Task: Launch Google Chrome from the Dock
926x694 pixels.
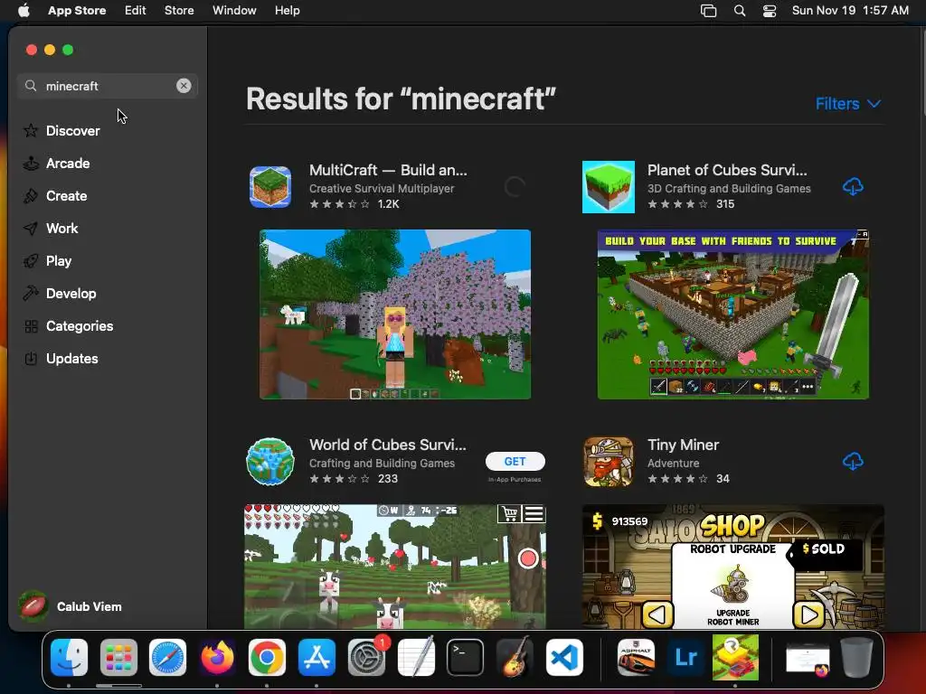Action: 267,657
